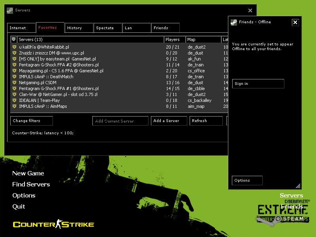The height and width of the screenshot is (237, 316).
Task: Select Pentagram G-Shock FFA #1 @Shooters.pl
Action: click(119, 88)
